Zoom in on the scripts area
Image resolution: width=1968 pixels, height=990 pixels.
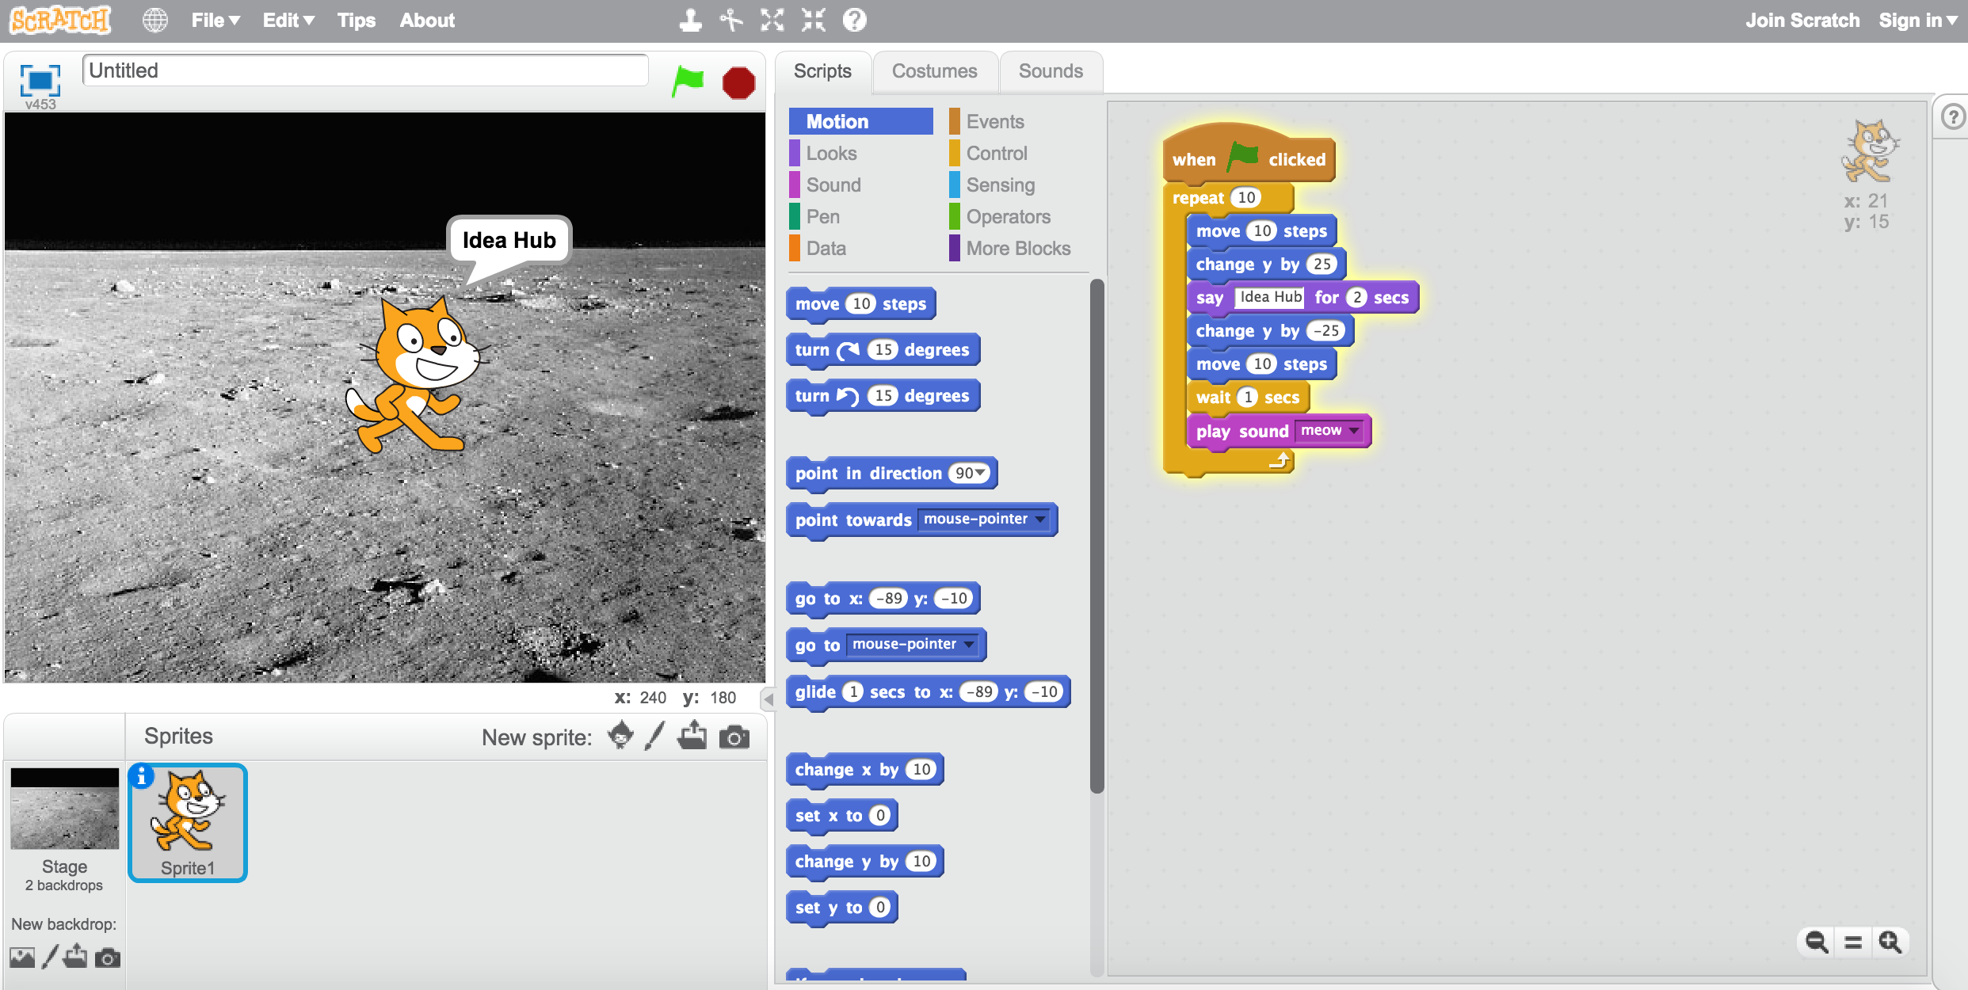point(1890,942)
